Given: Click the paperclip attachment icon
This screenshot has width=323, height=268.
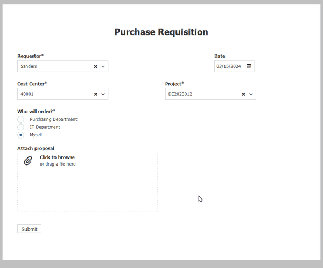Looking at the screenshot, I should point(28,161).
